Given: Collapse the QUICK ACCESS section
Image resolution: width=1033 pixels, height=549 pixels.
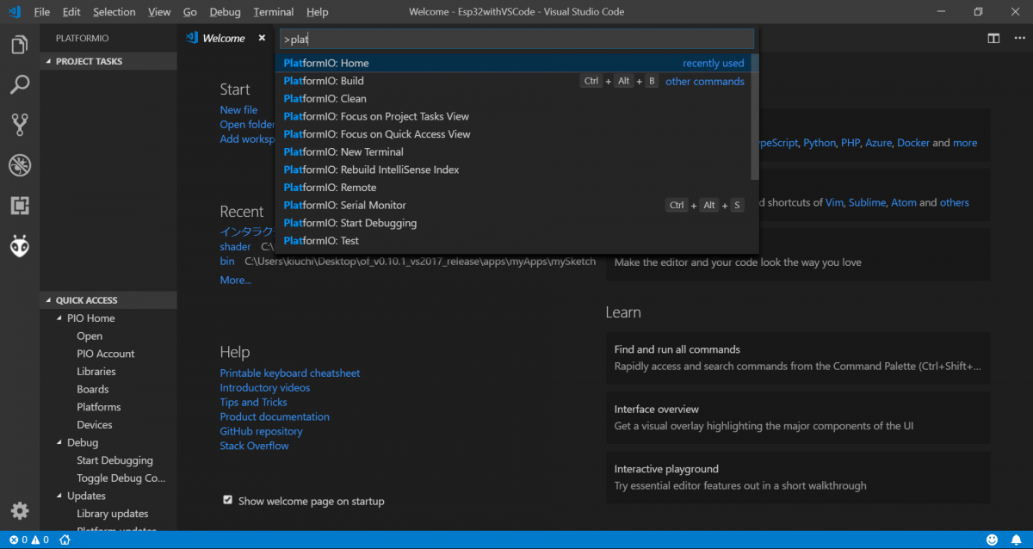Looking at the screenshot, I should (x=108, y=300).
